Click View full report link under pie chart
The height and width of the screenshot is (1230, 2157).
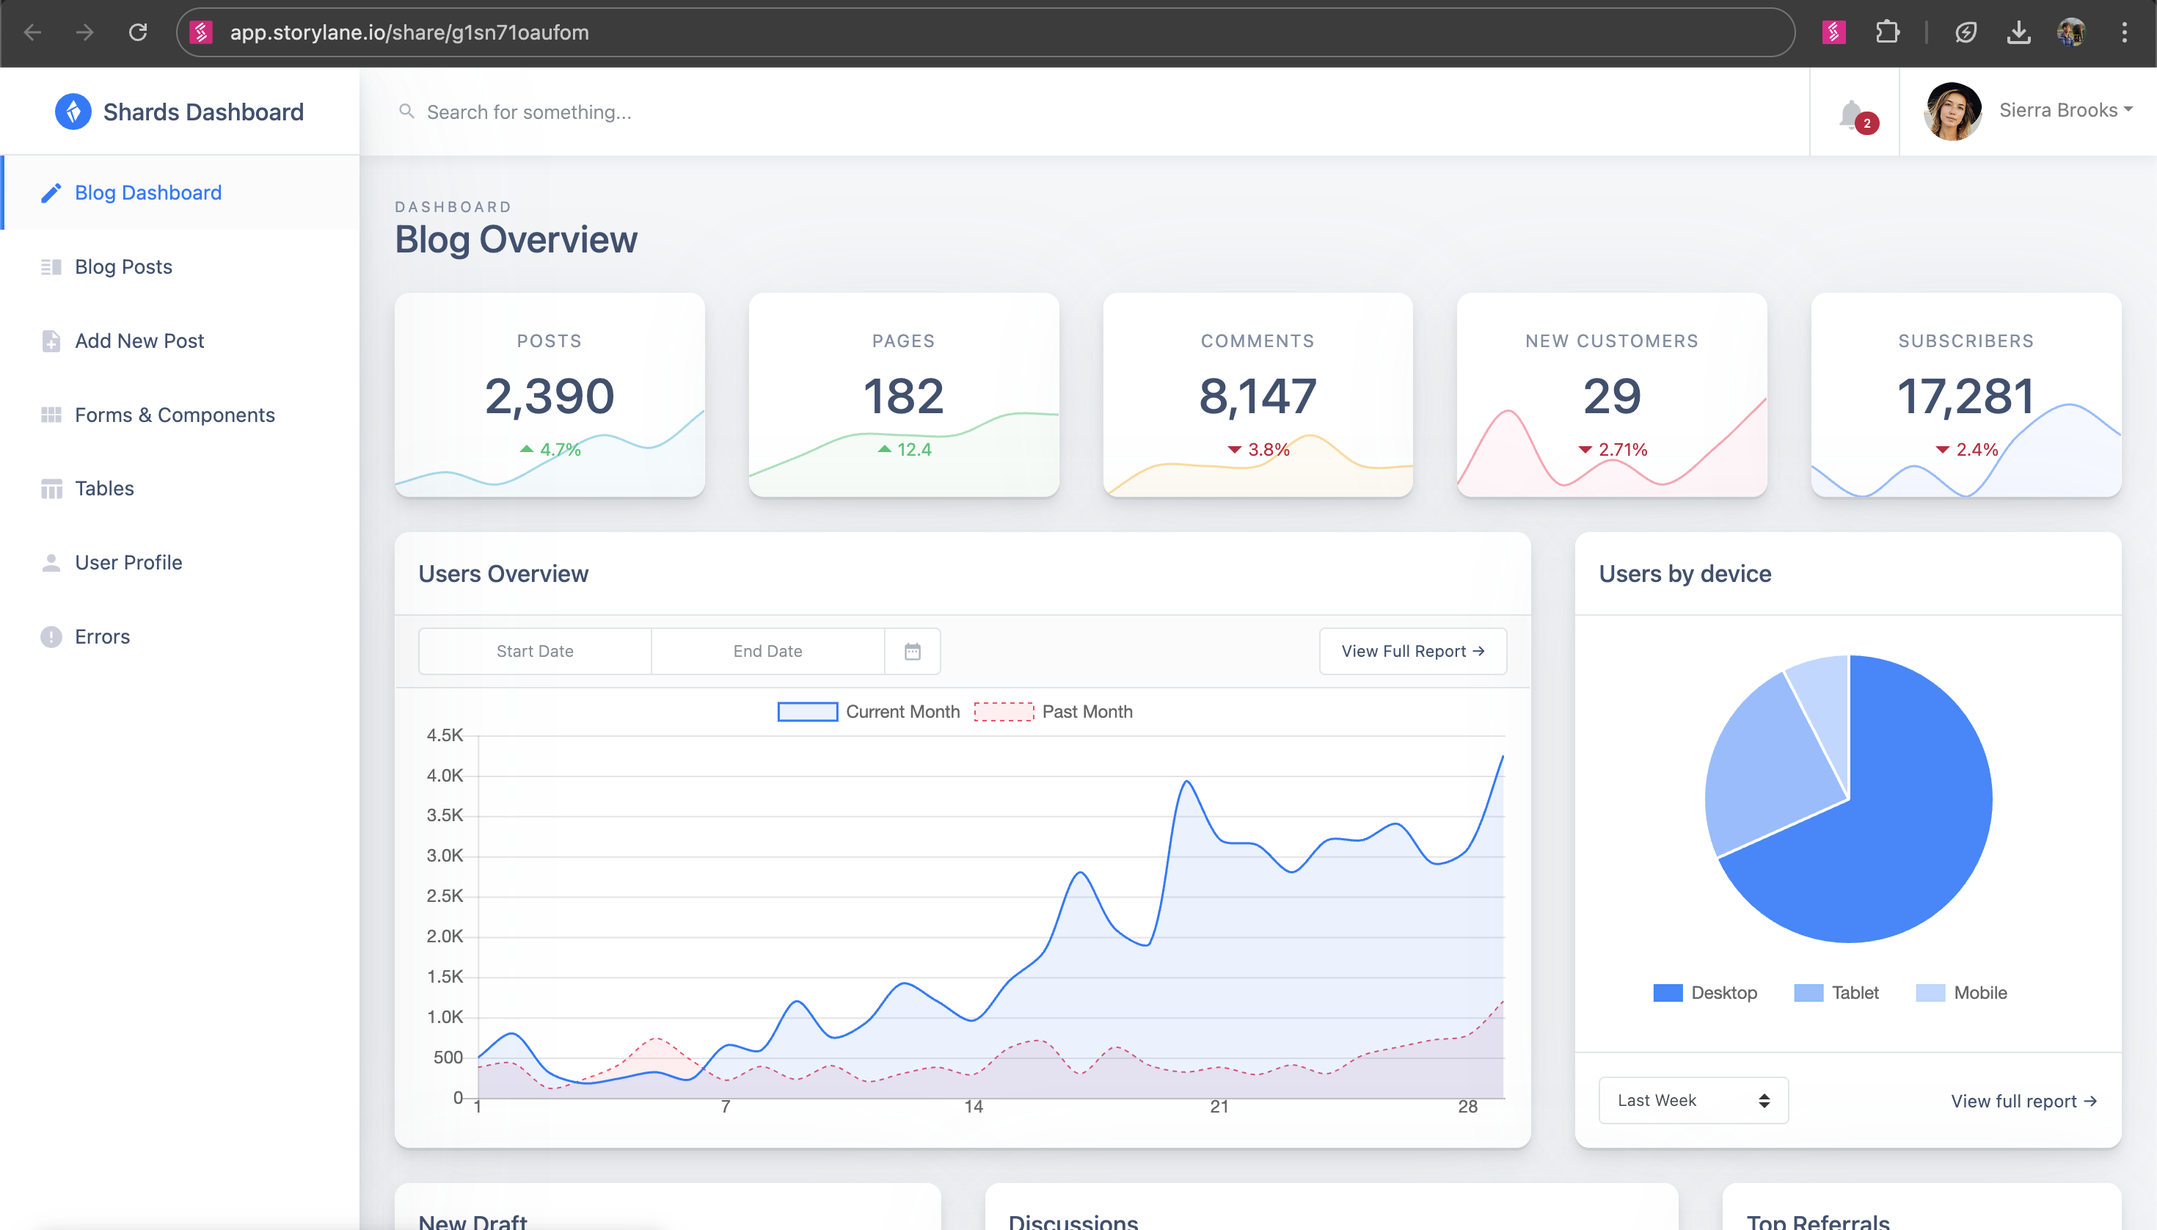[2023, 1101]
